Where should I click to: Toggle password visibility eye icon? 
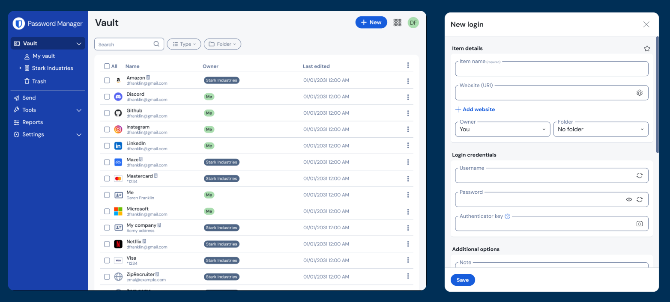click(x=629, y=199)
